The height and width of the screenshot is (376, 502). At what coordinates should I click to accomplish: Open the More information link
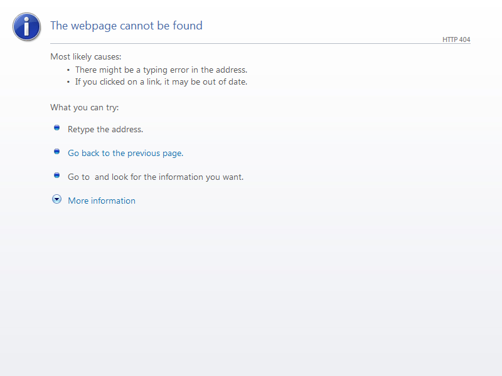point(102,201)
